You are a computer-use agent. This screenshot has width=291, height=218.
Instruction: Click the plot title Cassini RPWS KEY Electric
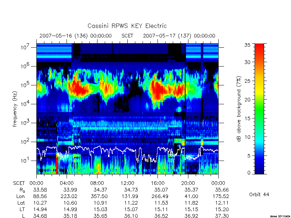[x=127, y=26]
